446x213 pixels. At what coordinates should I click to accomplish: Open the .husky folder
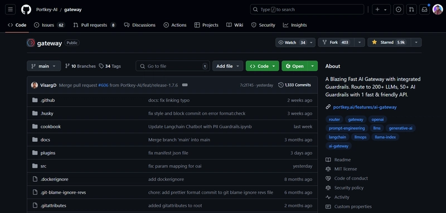(x=47, y=113)
